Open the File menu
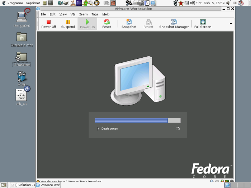Screen dimensions: 251x188 coord(43,14)
